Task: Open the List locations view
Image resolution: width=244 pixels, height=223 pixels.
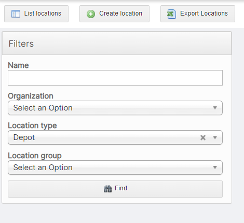Action: coord(36,14)
